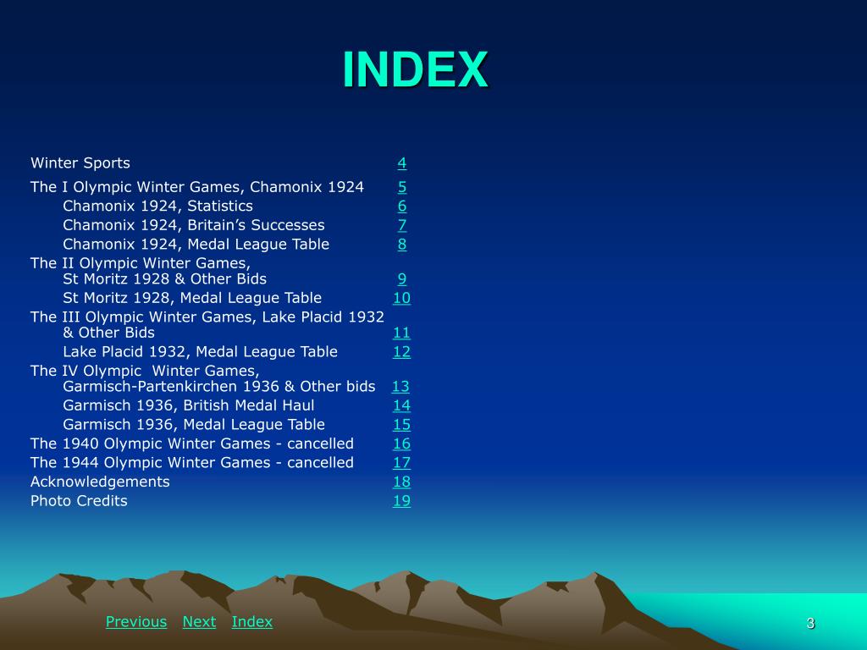The image size is (867, 650).
Task: Select the 'Photo Credits' entry text
Action: 79,501
